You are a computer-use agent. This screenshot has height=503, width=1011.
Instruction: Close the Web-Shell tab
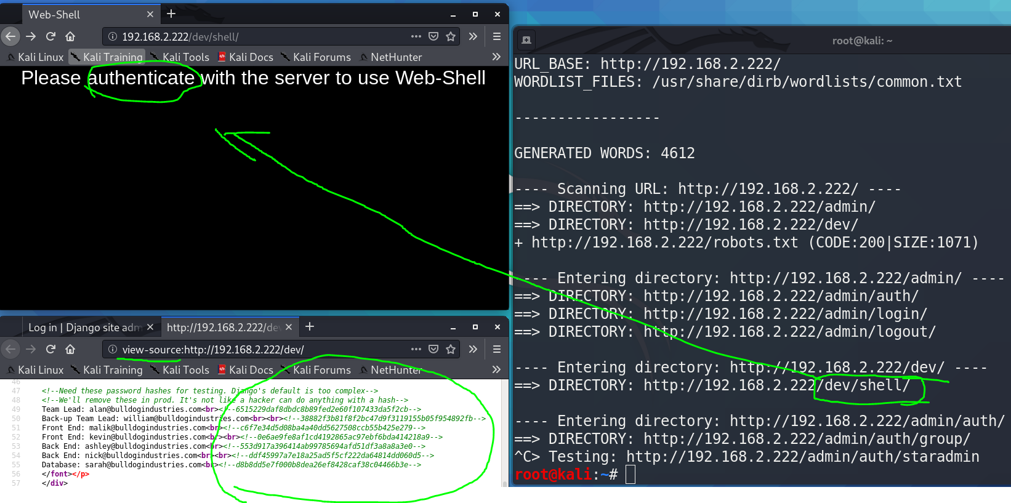(150, 14)
